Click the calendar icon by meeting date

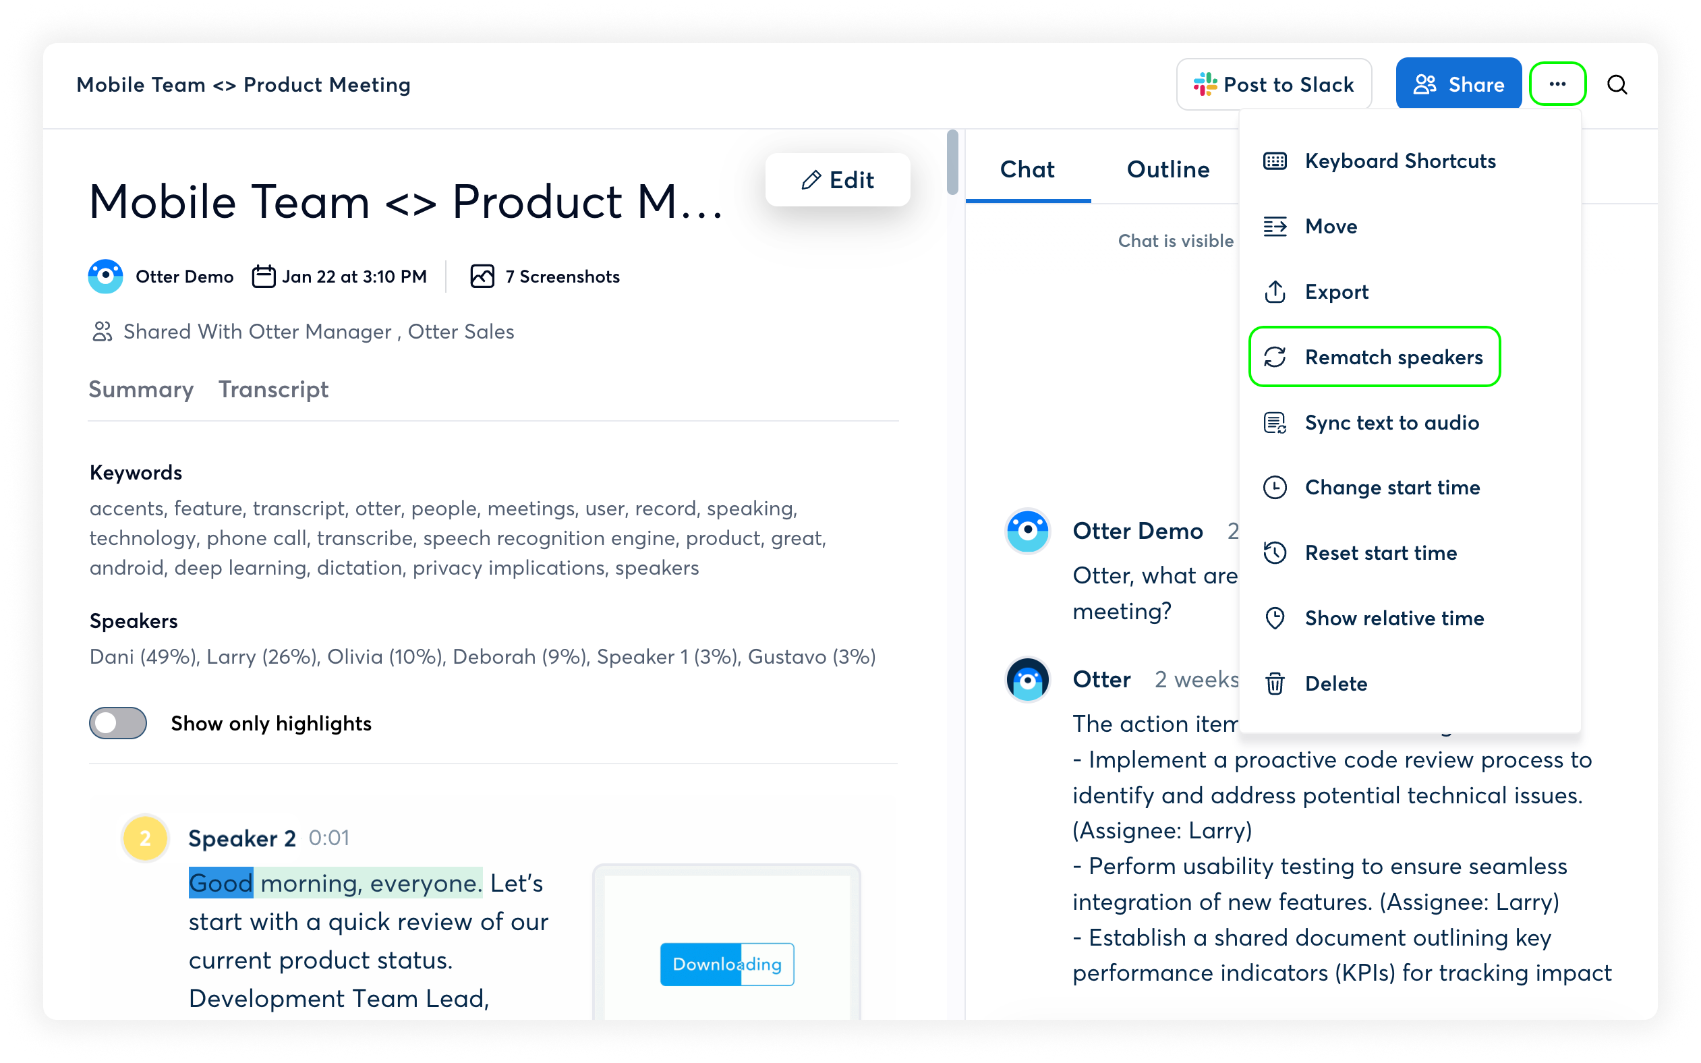pos(264,277)
